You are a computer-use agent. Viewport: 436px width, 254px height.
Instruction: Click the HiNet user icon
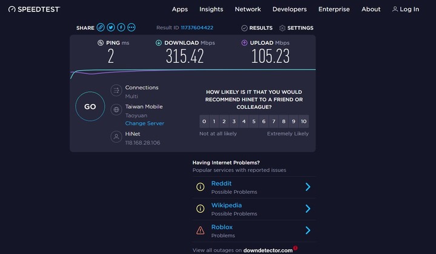[116, 137]
